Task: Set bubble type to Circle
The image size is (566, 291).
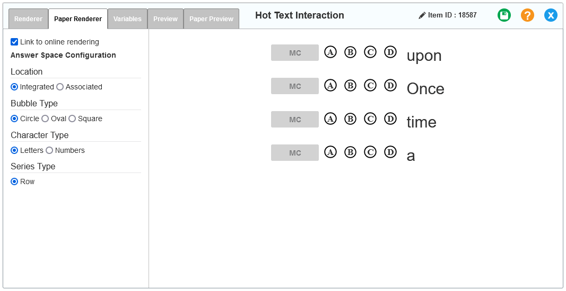Action: point(14,119)
